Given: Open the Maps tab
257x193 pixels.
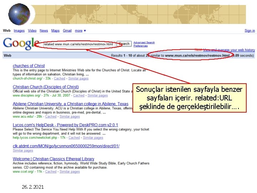Looking at the screenshot, I should point(55,30).
